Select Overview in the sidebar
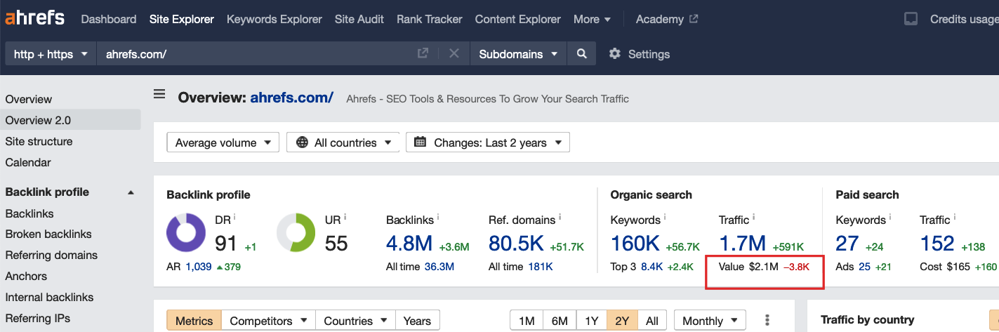 point(29,99)
